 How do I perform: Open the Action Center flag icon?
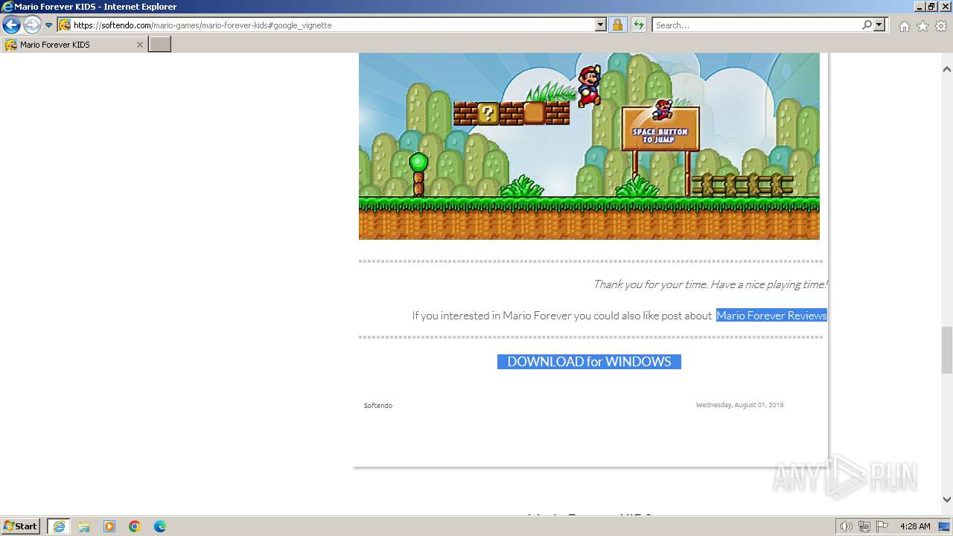(882, 526)
